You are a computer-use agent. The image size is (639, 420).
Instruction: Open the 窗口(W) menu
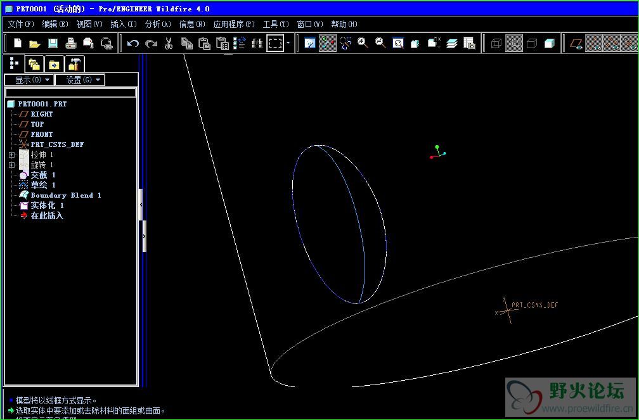[x=310, y=24]
